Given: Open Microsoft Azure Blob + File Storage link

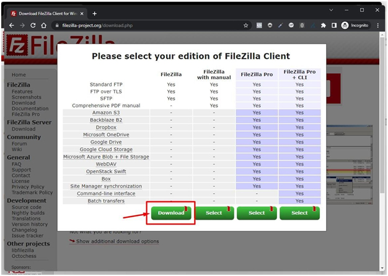Looking at the screenshot, I should 106,157.
